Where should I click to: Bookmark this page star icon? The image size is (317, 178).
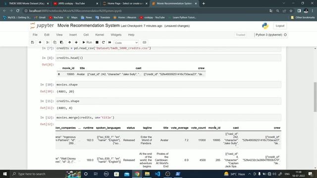(x=291, y=11)
